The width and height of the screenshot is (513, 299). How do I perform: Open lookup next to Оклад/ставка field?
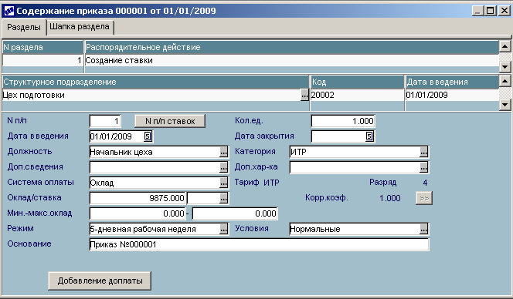(223, 198)
